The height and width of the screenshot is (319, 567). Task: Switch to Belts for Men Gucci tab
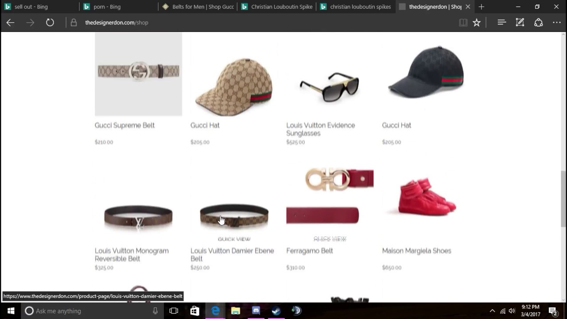[197, 7]
